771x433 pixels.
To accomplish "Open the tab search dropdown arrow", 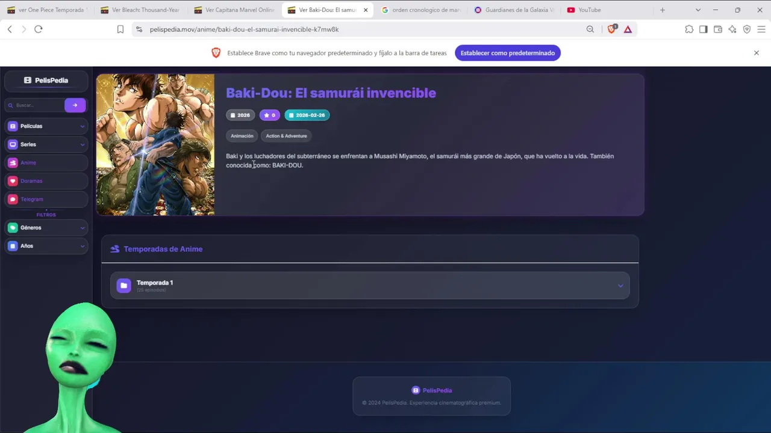I will point(698,10).
